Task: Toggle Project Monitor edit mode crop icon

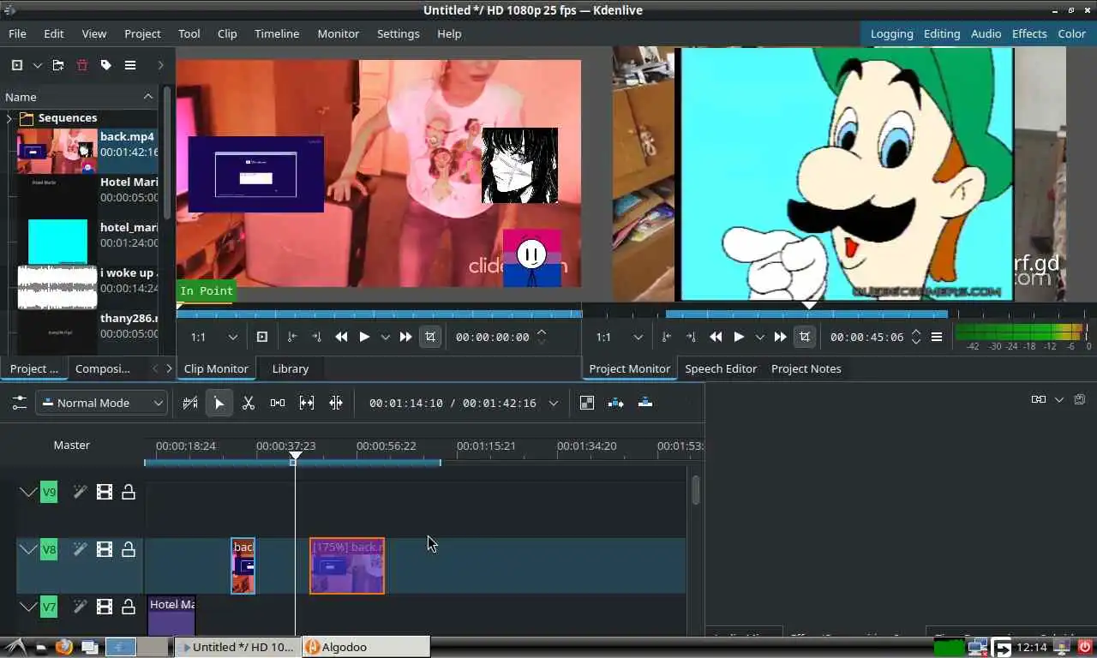Action: tap(804, 337)
